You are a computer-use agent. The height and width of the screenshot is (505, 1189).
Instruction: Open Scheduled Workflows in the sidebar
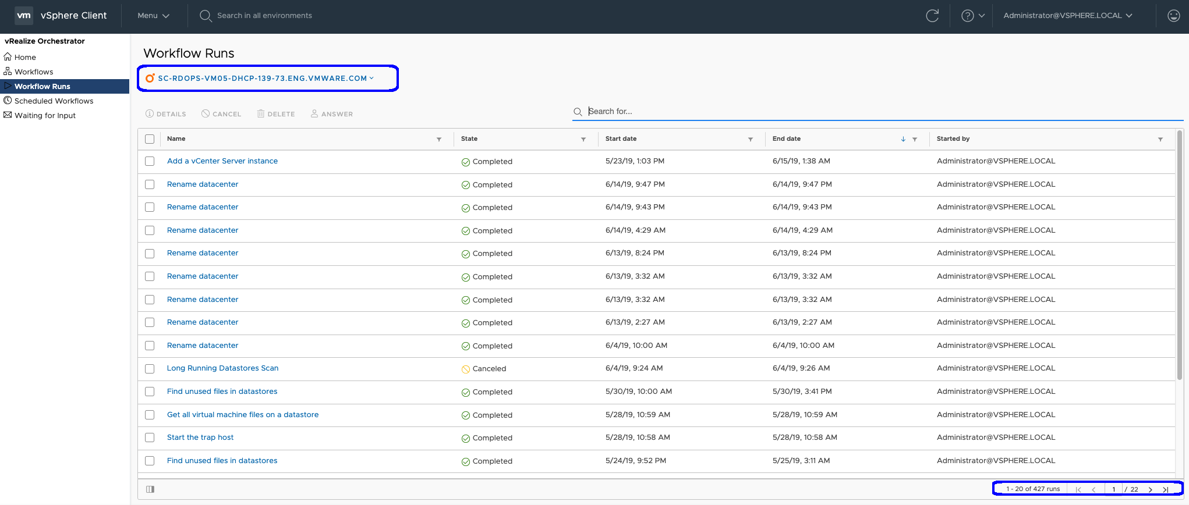pyautogui.click(x=54, y=101)
